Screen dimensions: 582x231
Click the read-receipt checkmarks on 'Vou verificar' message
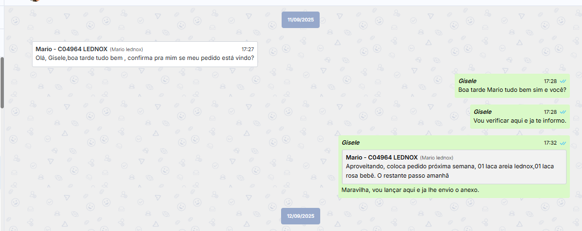click(563, 112)
